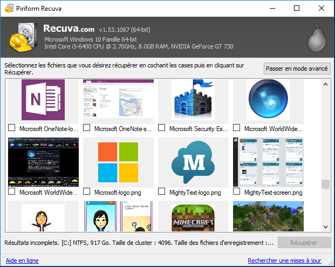
Task: Click the Recuva.com header title
Action: point(69,29)
